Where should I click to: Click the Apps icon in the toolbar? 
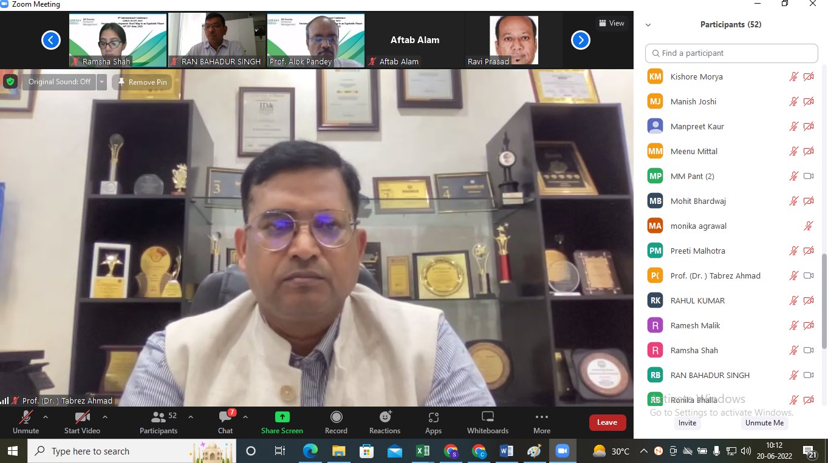point(433,417)
